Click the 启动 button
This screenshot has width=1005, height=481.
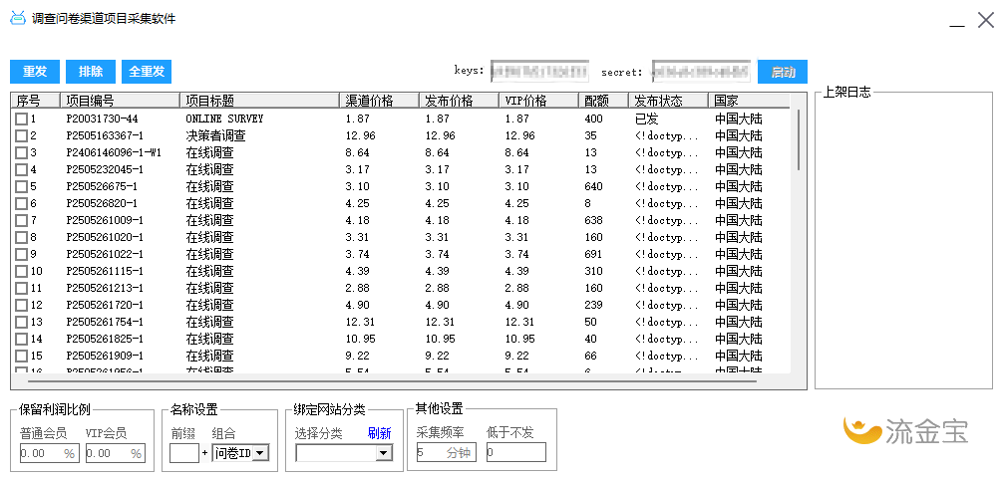pyautogui.click(x=783, y=72)
